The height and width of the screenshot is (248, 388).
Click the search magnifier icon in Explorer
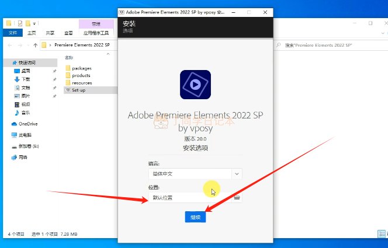tap(279, 45)
